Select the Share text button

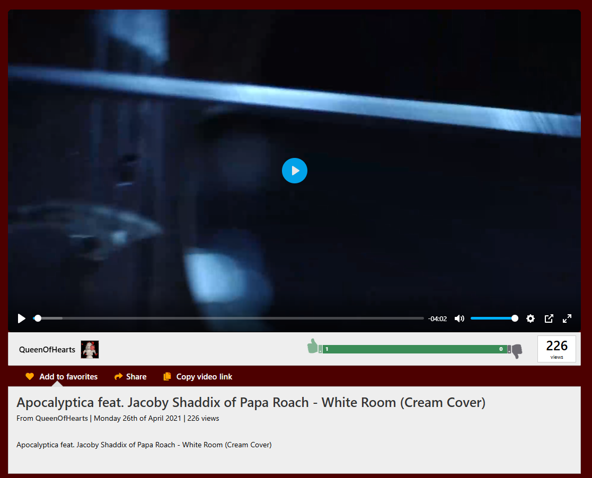(136, 377)
